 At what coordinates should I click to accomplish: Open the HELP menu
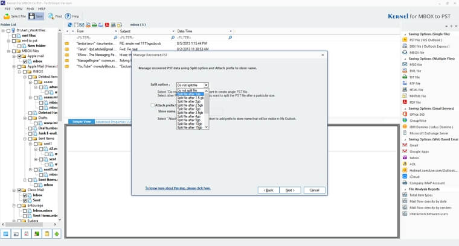[42, 9]
